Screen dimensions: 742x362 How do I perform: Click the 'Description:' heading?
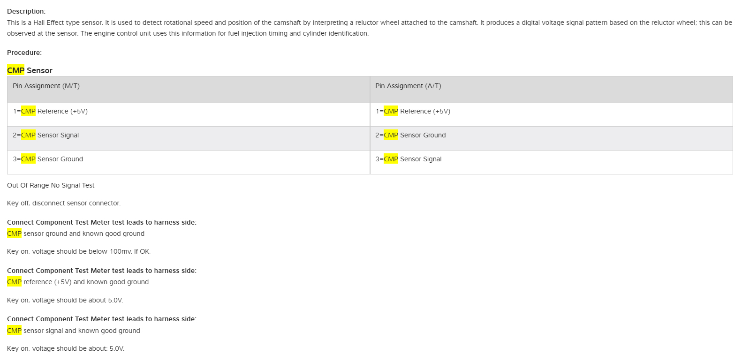tap(26, 11)
